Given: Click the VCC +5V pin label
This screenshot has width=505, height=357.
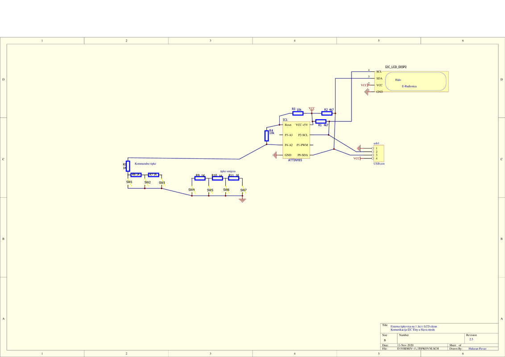Looking at the screenshot, I should (302, 125).
